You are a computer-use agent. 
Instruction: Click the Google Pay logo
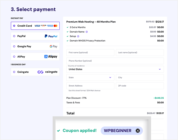pyautogui.click(x=53, y=46)
